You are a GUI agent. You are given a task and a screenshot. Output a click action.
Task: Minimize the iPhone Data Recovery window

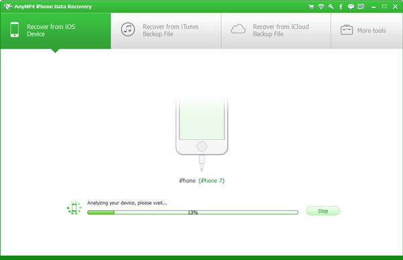click(373, 7)
